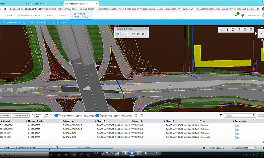264x158 pixels.
Task: Select the pan hand tool
Action: tap(227, 29)
